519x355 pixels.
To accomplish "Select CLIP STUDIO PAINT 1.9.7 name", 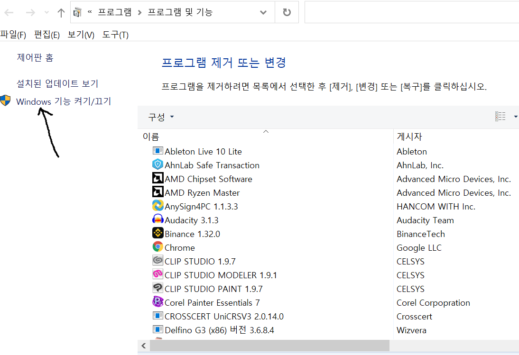I will click(x=213, y=289).
